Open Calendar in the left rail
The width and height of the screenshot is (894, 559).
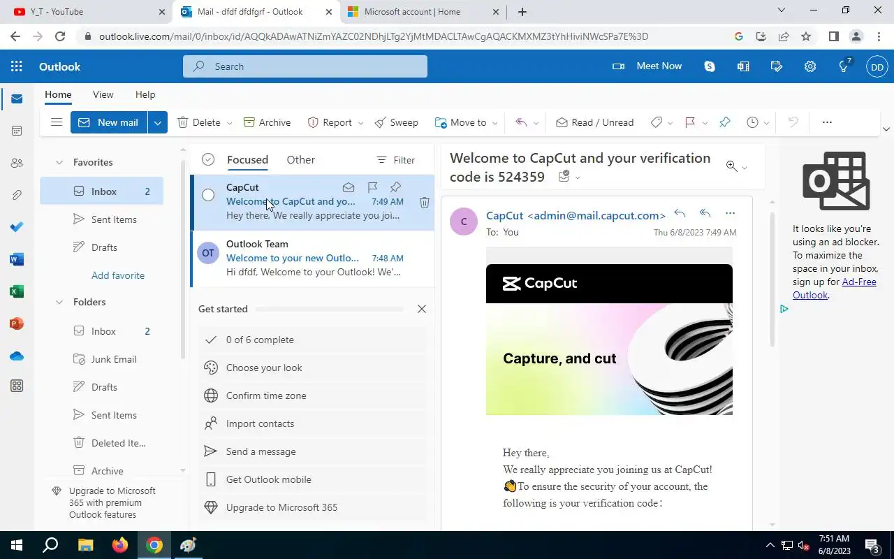(x=17, y=131)
